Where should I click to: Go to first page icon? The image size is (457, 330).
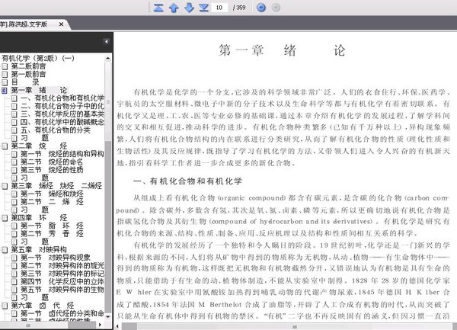[158, 8]
